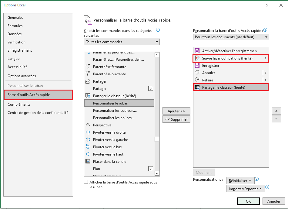Screen dimensions: 288x209
Task: Click the Suivre les modifications icon
Action: coord(197,58)
